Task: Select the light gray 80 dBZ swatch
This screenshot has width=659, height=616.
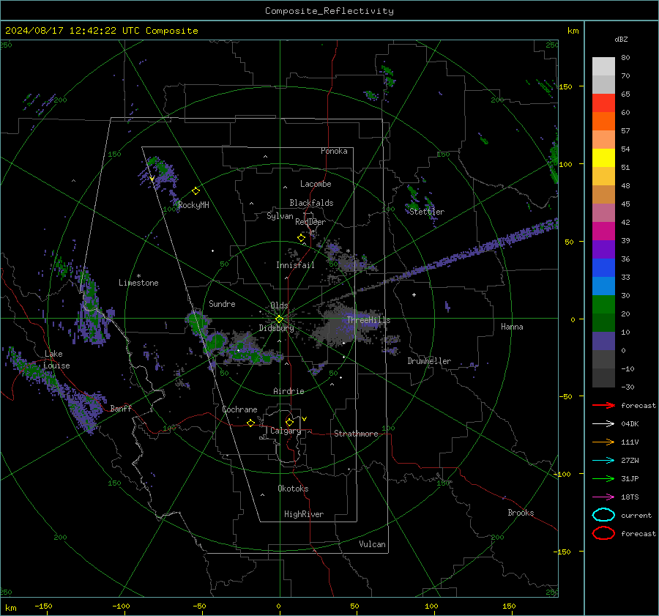Action: [603, 67]
